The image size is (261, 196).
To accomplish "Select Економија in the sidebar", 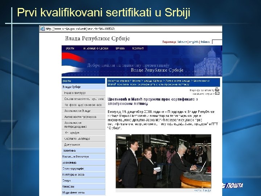I will tap(83, 163).
